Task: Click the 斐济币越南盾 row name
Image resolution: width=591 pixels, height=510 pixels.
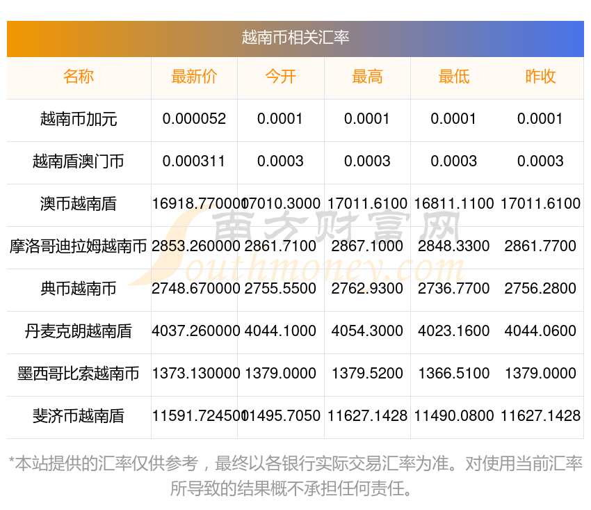Action: click(79, 416)
